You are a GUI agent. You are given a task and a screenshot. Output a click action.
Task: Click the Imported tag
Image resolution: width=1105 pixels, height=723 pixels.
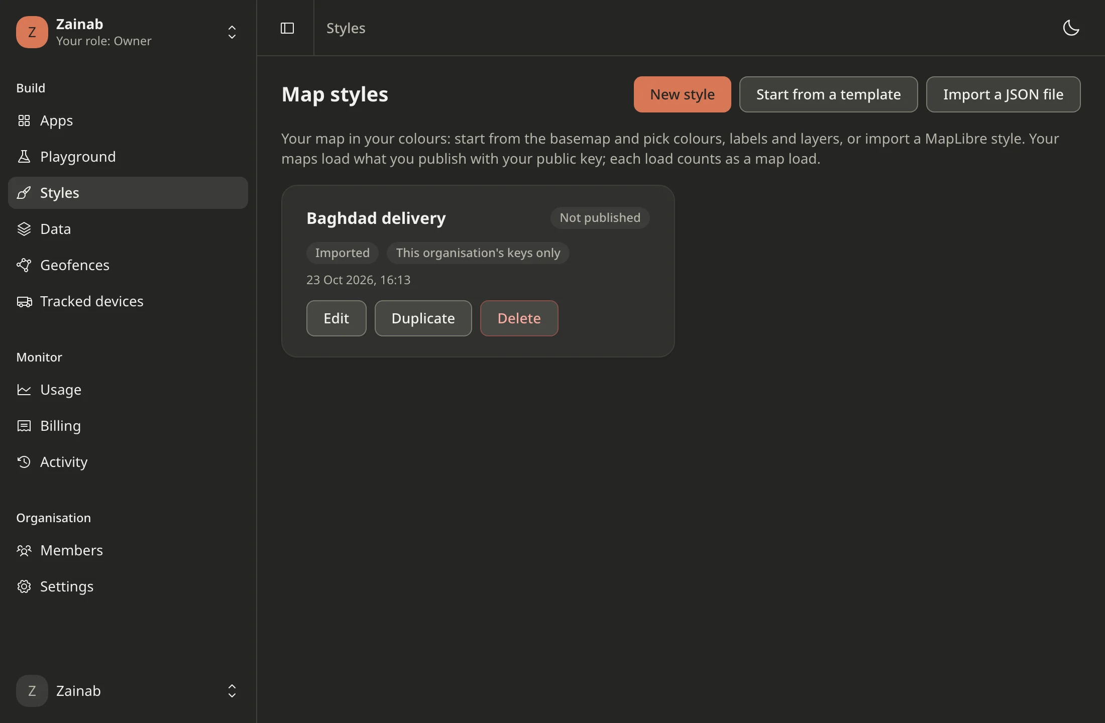point(342,253)
